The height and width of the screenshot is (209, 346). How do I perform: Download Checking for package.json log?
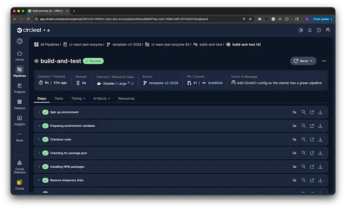click(x=320, y=153)
